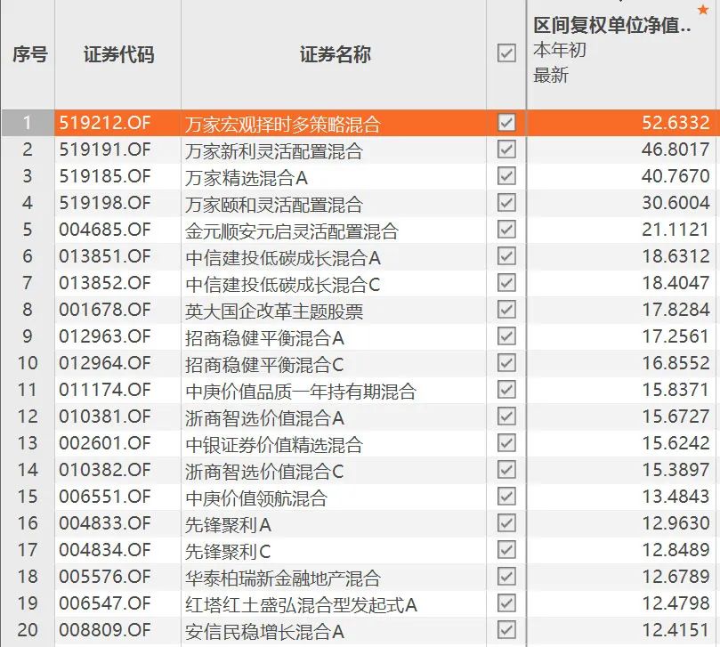Select row number 1 cell
The image size is (720, 647).
click(28, 123)
